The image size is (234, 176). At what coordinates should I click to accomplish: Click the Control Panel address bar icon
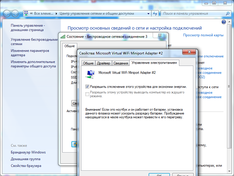point(26,13)
